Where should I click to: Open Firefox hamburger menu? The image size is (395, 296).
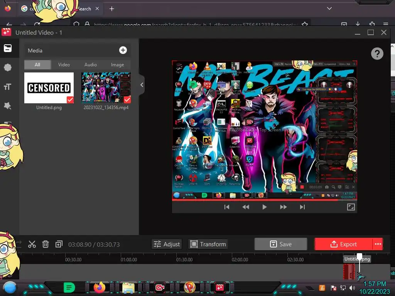pos(386,24)
